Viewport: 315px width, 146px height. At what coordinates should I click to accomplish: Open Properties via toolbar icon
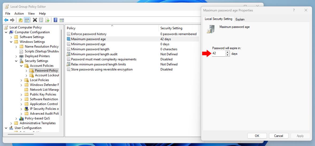pos(41,20)
